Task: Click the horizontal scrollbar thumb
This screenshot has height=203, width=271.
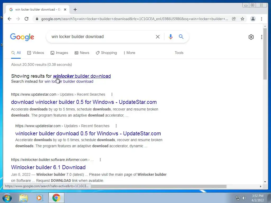Action: tap(159, 186)
